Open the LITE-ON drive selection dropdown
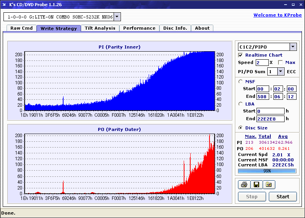Screen dimensions: 305x218 tap(117, 17)
